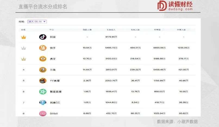Screen dimensions: 219x127
Task: Click the Bilibili pink logo icon
Action: (x=43, y=113)
